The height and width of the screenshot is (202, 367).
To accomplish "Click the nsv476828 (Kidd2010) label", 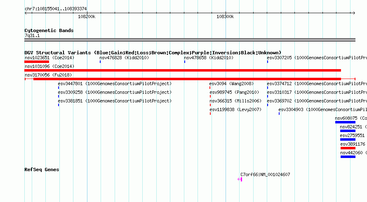I will pos(124,58).
